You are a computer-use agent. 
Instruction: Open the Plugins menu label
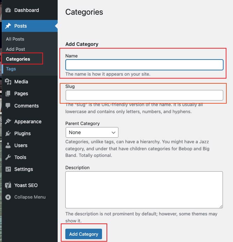click(x=22, y=133)
